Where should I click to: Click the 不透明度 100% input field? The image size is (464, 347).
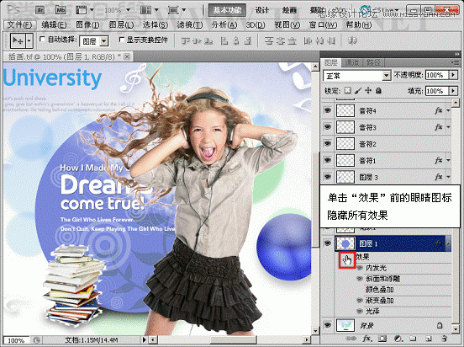tap(437, 75)
